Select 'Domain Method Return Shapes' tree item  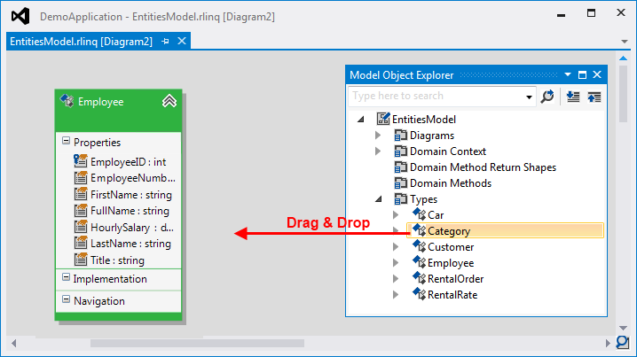[483, 167]
